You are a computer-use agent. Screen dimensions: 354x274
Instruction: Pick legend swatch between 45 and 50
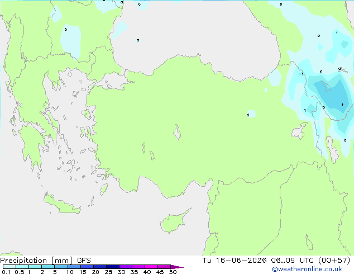click(x=164, y=267)
